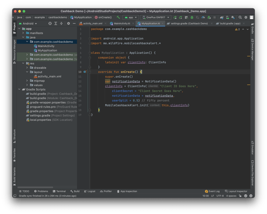Click the override gutter icon on line 10
This screenshot has width=267, height=214.
pyautogui.click(x=85, y=72)
